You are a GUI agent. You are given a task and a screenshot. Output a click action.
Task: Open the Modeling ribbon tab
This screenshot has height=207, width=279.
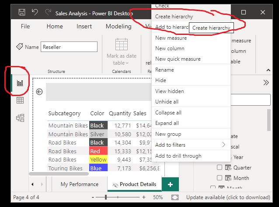(x=119, y=27)
